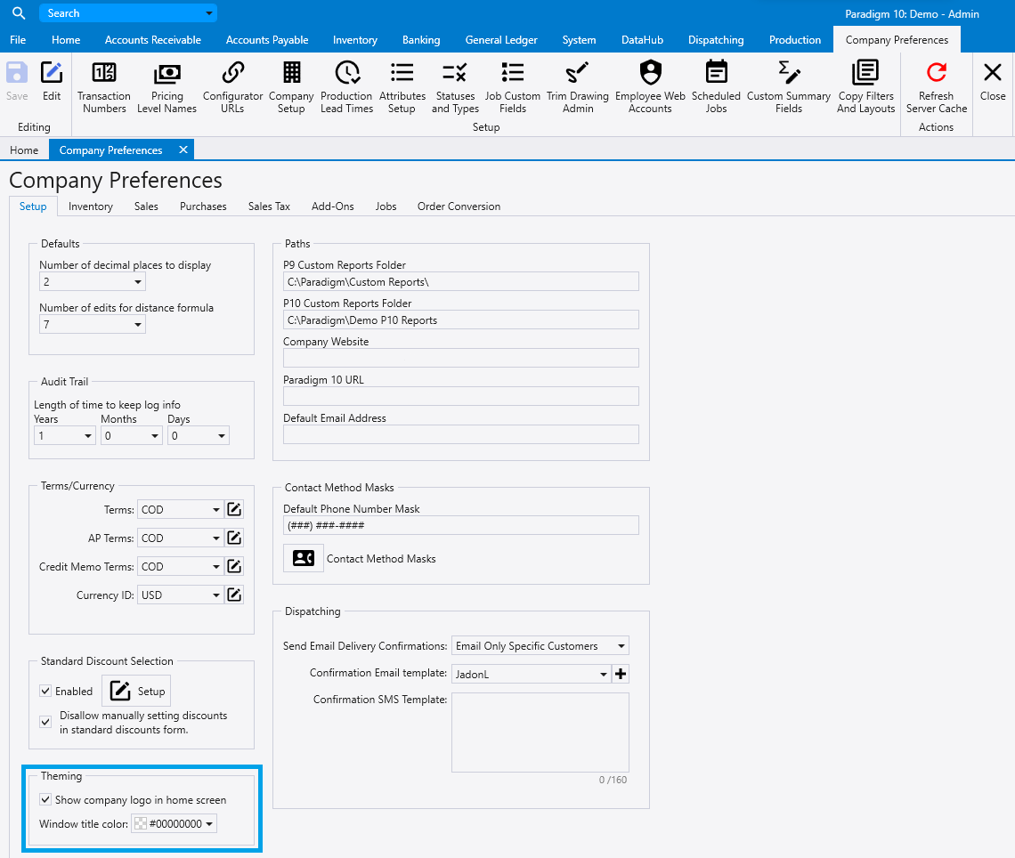Open Job Custom Fields
This screenshot has width=1015, height=858.
pyautogui.click(x=513, y=87)
